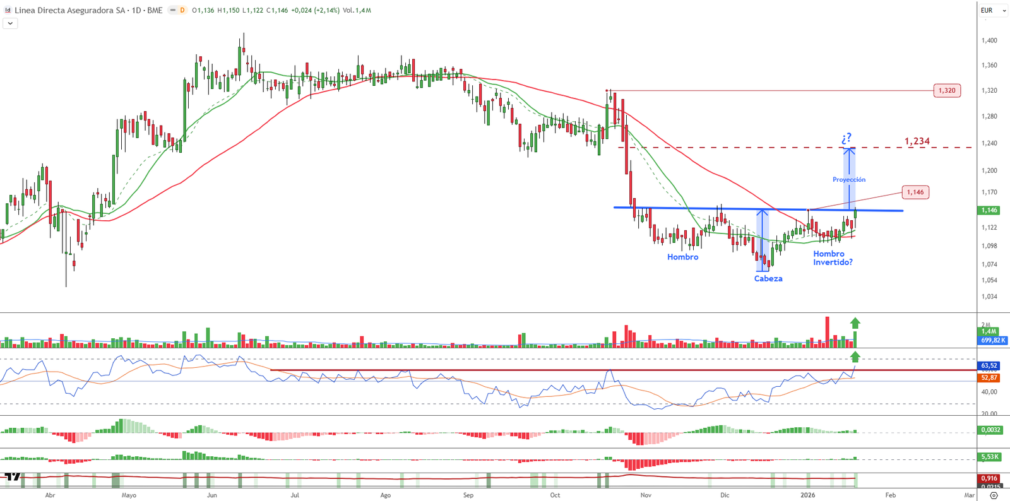Click the green arrow above the volume bar
1010x501 pixels.
[855, 323]
